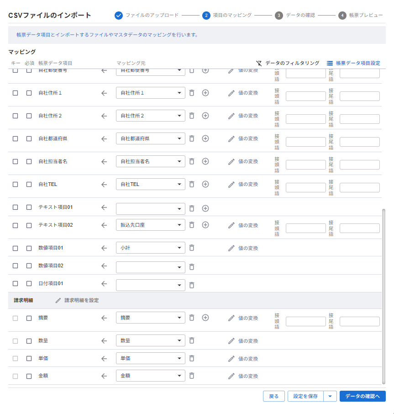Open the 自社都道府県 mapping dropdown
Viewport: 394px width, 414px height.
179,138
